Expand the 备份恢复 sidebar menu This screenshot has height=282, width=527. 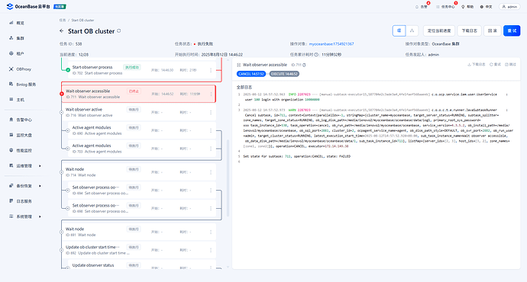[25, 186]
